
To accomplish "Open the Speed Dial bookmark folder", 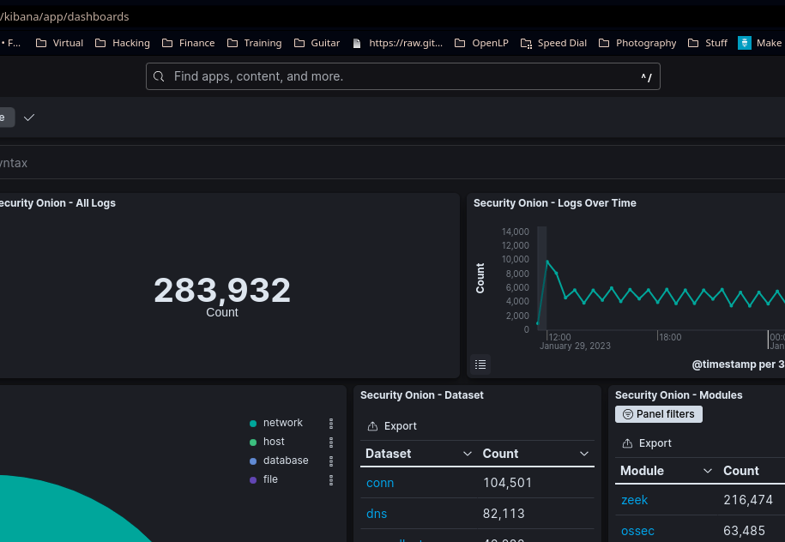I will pyautogui.click(x=553, y=43).
